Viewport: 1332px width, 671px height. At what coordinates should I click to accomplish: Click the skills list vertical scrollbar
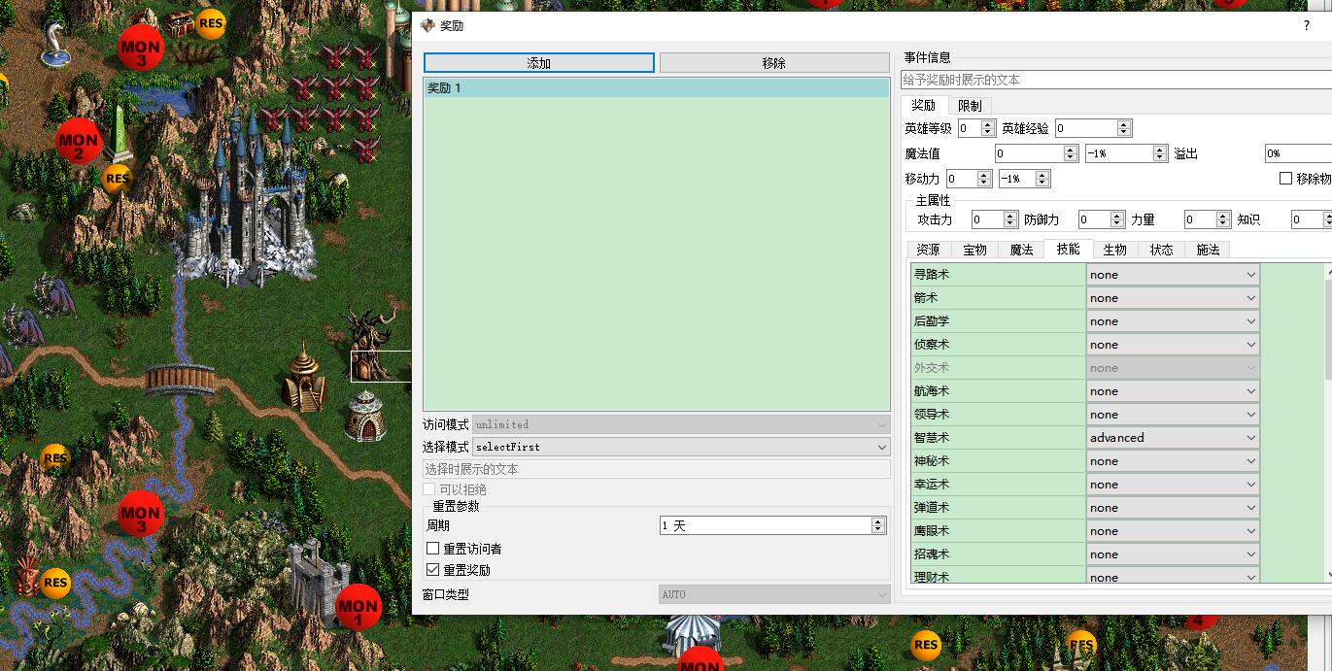coord(1327,422)
